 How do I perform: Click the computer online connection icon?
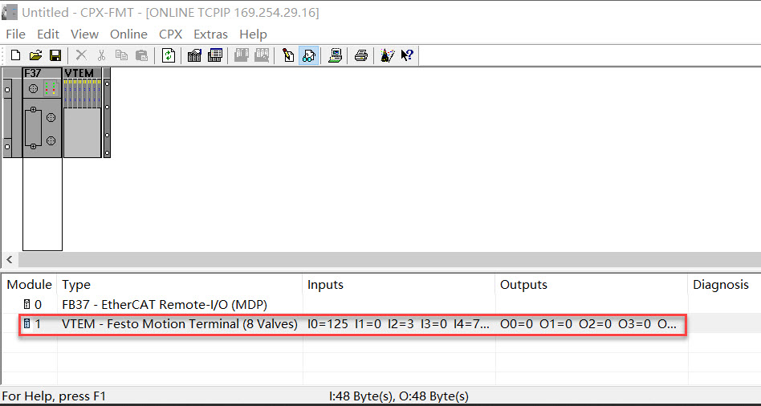[x=335, y=55]
